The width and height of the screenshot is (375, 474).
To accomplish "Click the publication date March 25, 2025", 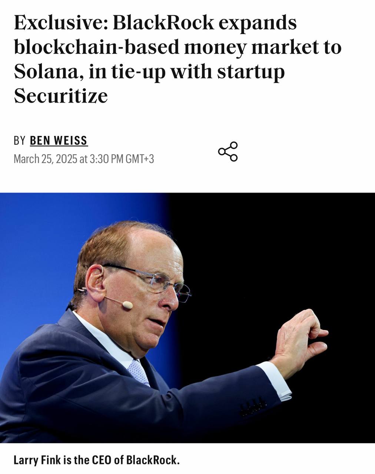I will pos(45,159).
